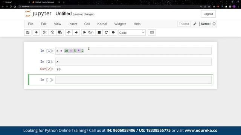Open the command palette keyboard icon
Screen dimensions: 241x135
152,32
